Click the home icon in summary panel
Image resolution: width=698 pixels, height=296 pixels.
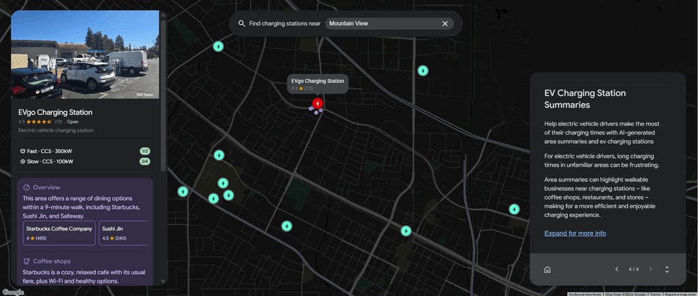(x=547, y=269)
